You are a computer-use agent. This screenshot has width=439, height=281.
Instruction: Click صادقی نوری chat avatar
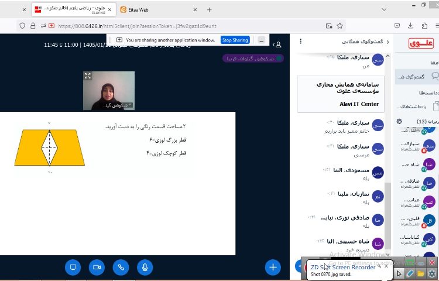[378, 220]
